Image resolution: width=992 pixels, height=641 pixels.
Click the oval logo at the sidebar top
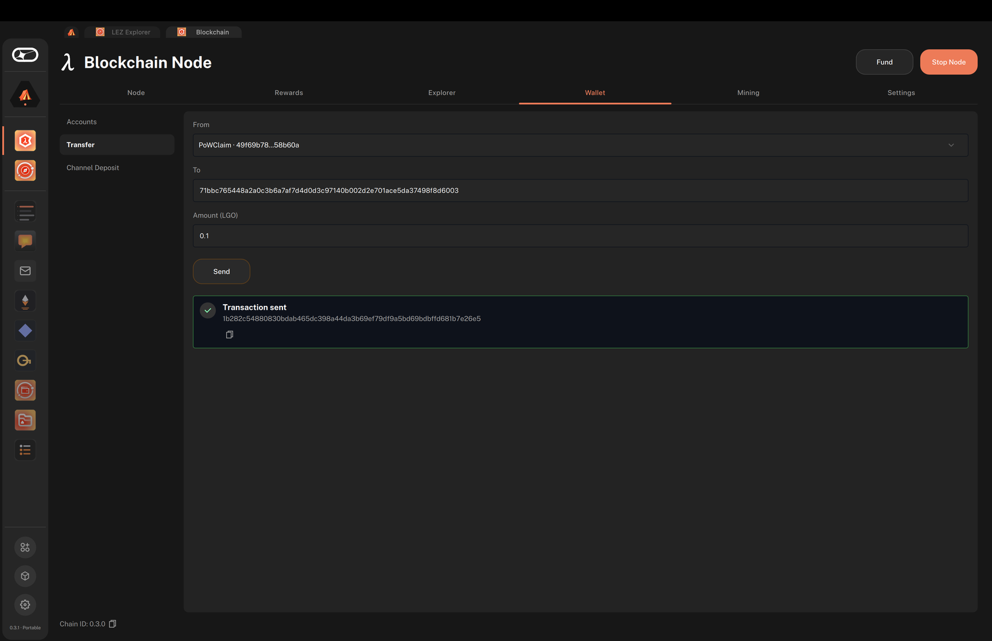25,55
